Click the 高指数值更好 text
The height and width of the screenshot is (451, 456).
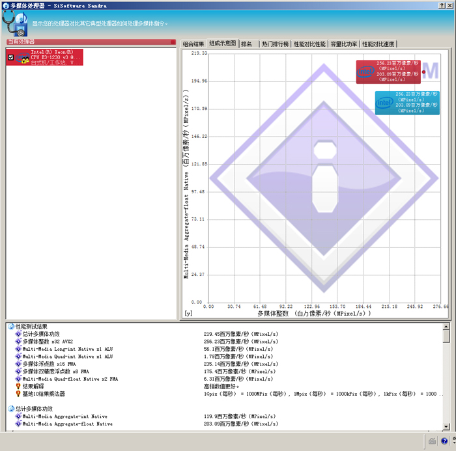pyautogui.click(x=221, y=387)
